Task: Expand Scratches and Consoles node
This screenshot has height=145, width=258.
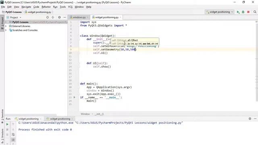Action: (6, 30)
